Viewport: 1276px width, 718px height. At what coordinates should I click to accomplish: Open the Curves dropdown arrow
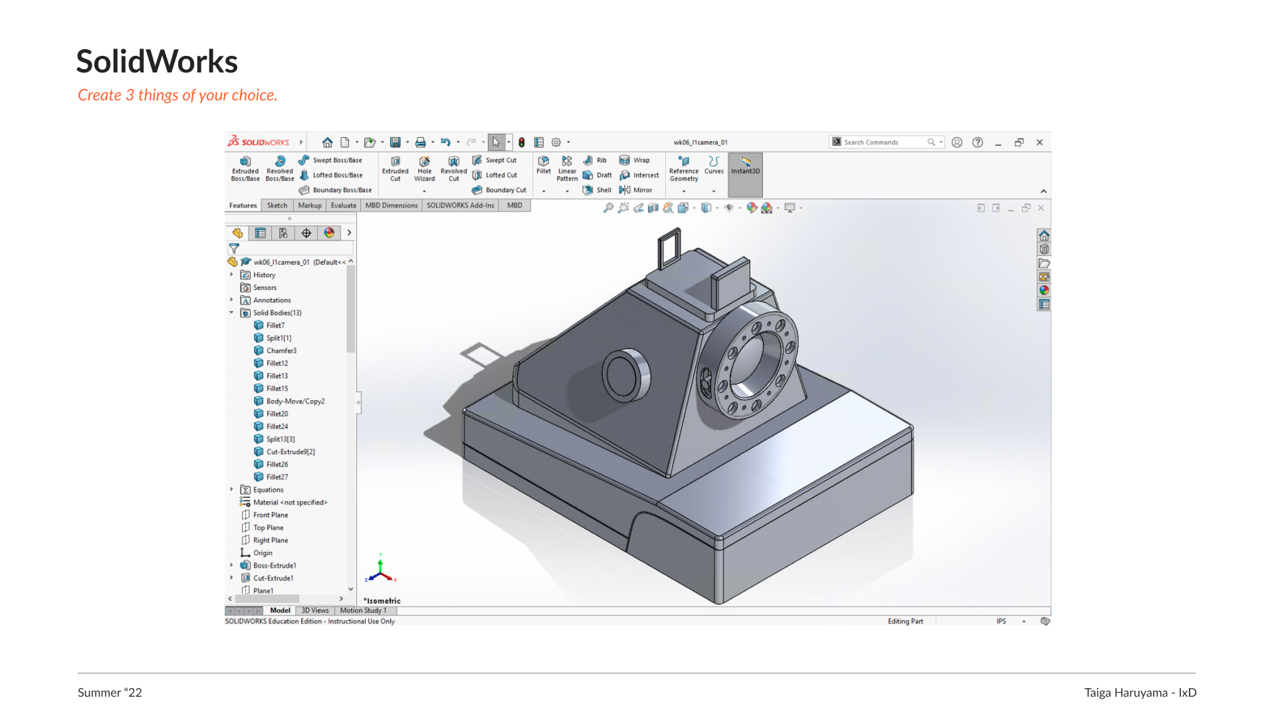(x=714, y=191)
